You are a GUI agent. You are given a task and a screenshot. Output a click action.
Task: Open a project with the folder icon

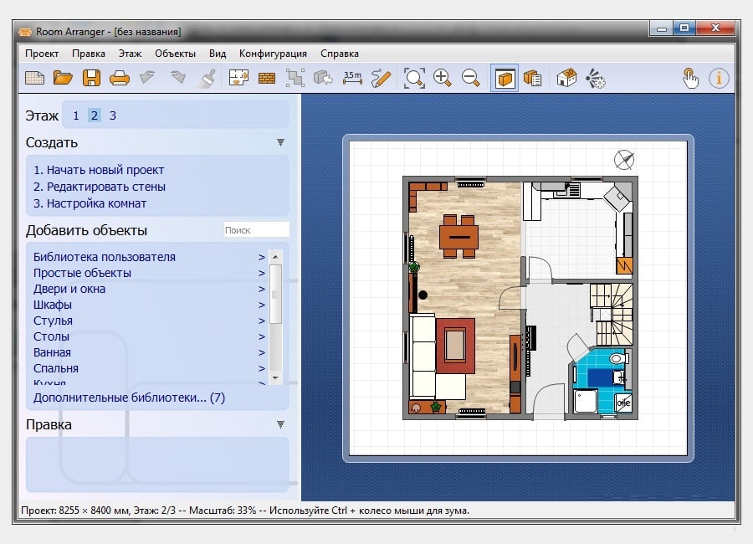pos(63,78)
